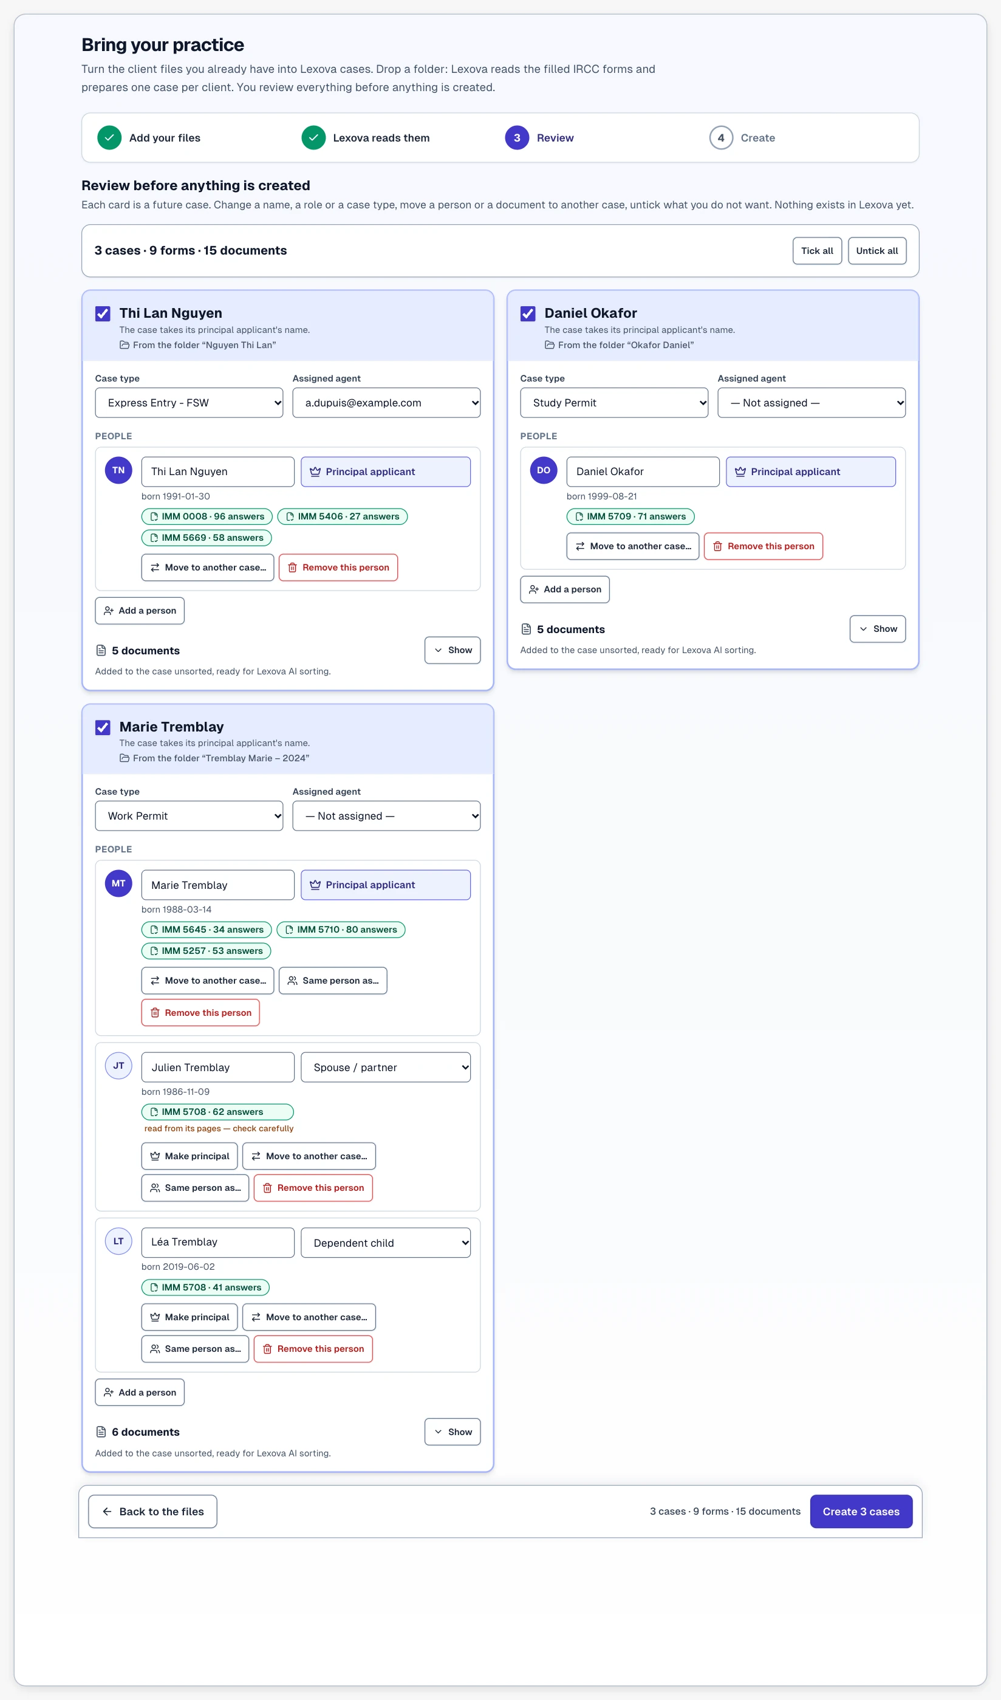The height and width of the screenshot is (1700, 1001).
Task: Click Tick all button
Action: (817, 251)
